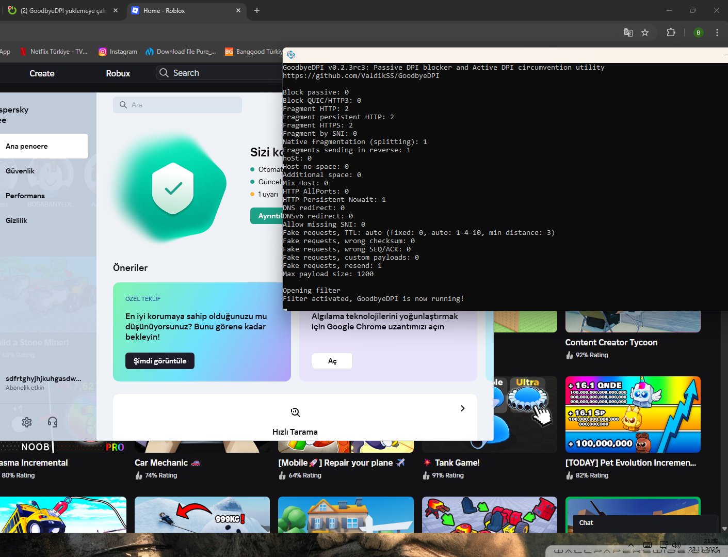
Task: Open Kaspersky settings gear icon
Action: pos(27,422)
